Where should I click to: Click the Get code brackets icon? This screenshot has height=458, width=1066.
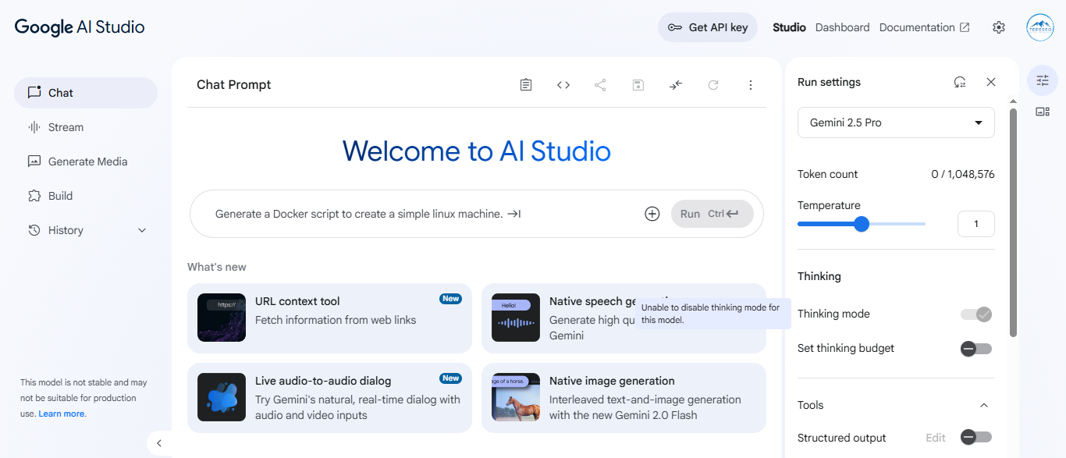[563, 85]
